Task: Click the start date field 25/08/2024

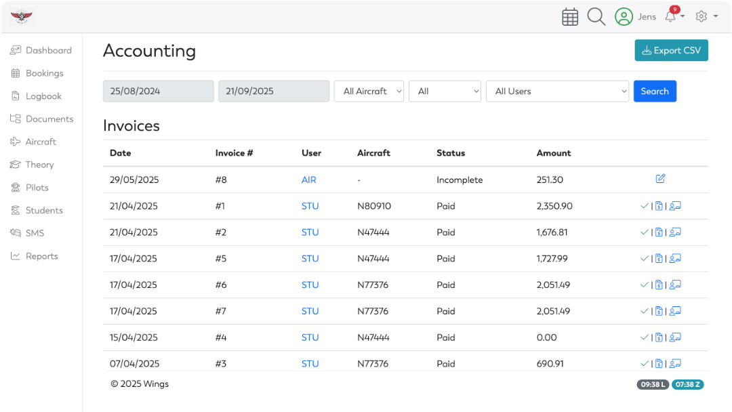Action: (x=158, y=91)
